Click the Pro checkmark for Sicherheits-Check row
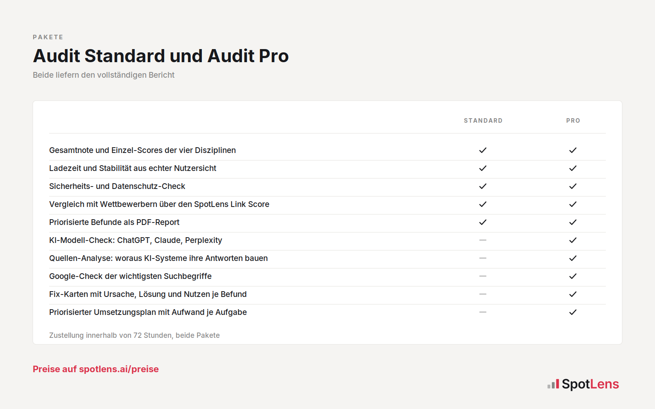This screenshot has width=655, height=409. coord(573,186)
